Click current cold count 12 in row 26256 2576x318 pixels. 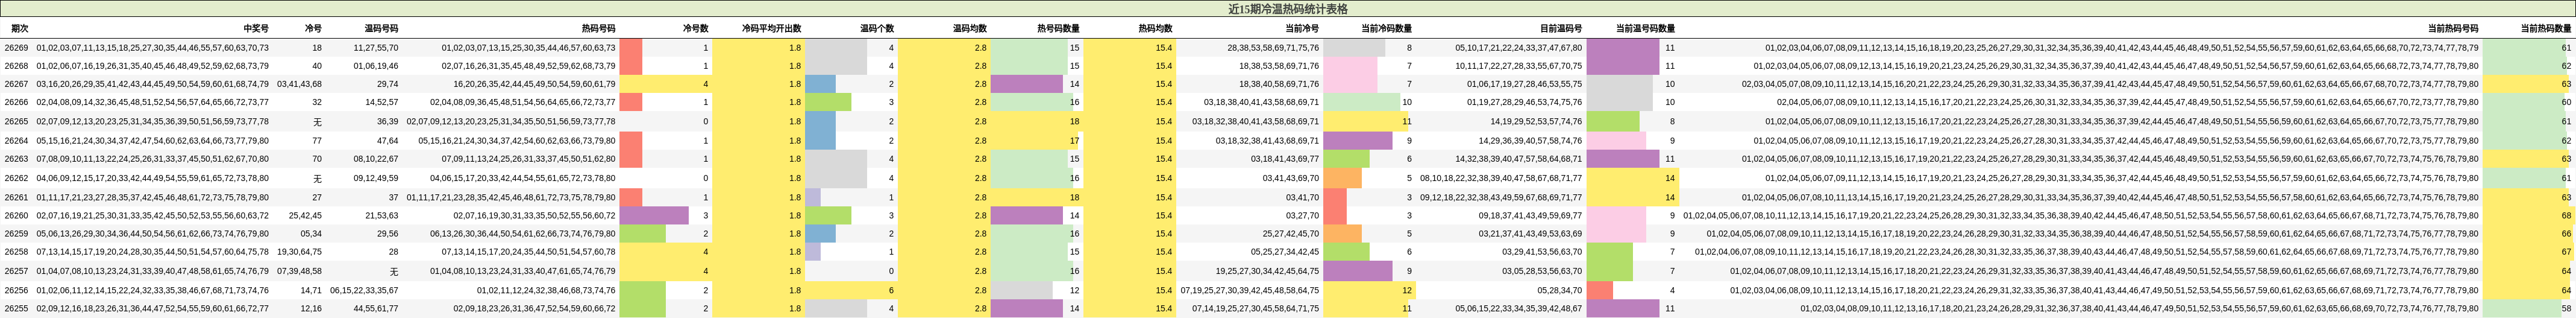(1407, 290)
